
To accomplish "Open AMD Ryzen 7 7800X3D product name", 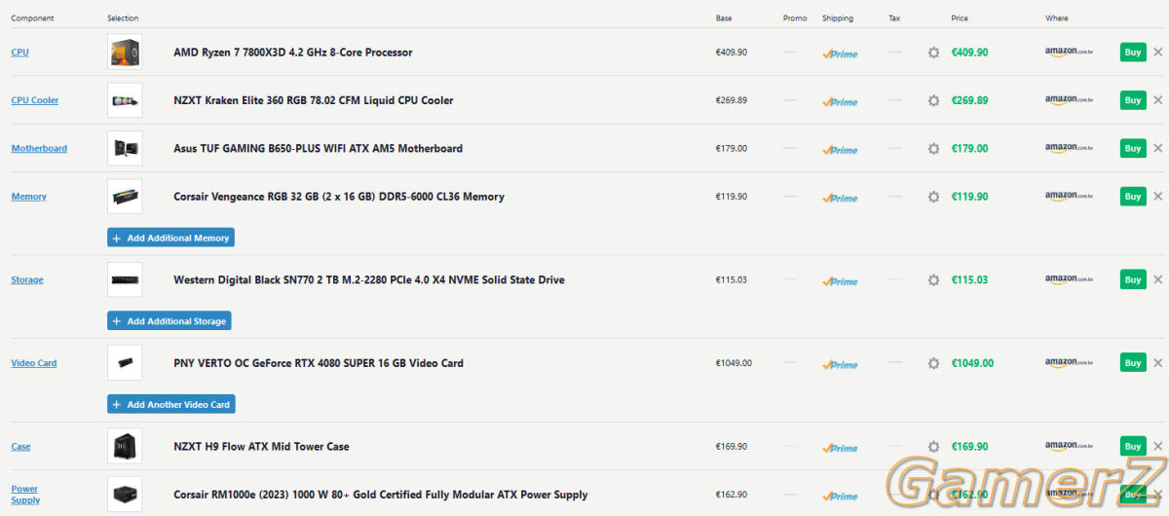I will pyautogui.click(x=293, y=53).
